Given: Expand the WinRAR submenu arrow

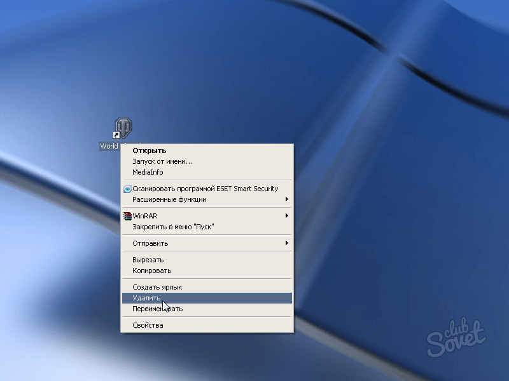Looking at the screenshot, I should (x=287, y=216).
